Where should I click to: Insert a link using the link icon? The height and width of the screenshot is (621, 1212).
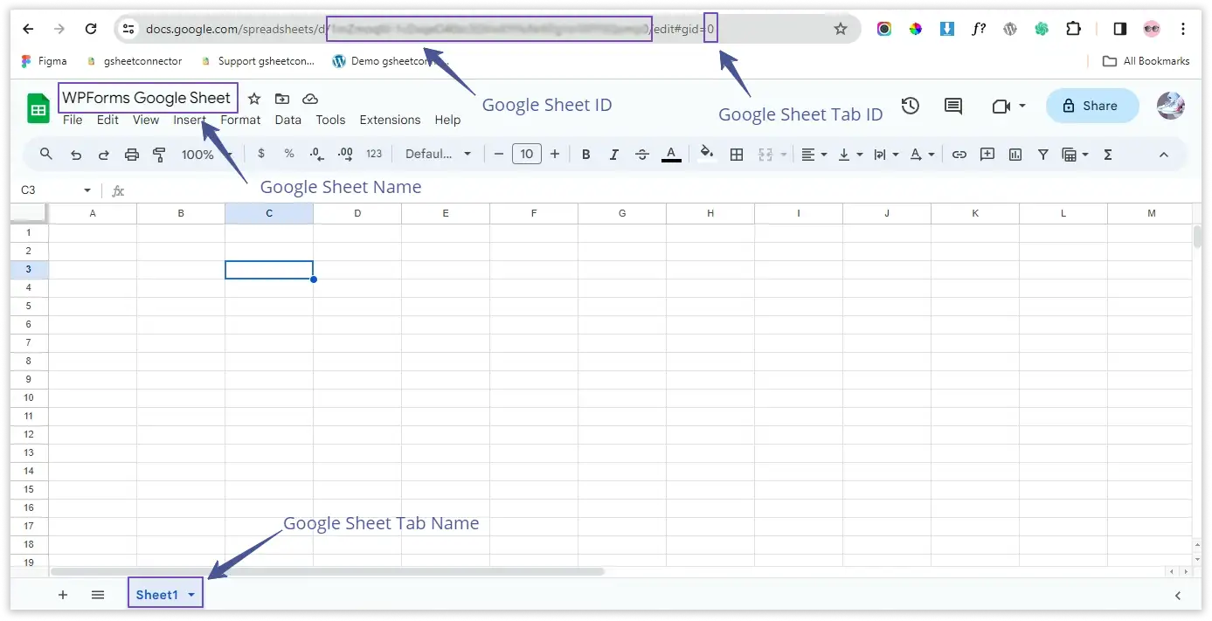coord(959,155)
